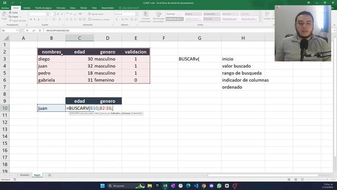
Task: Open the Archivo tab
Action: 5,8
